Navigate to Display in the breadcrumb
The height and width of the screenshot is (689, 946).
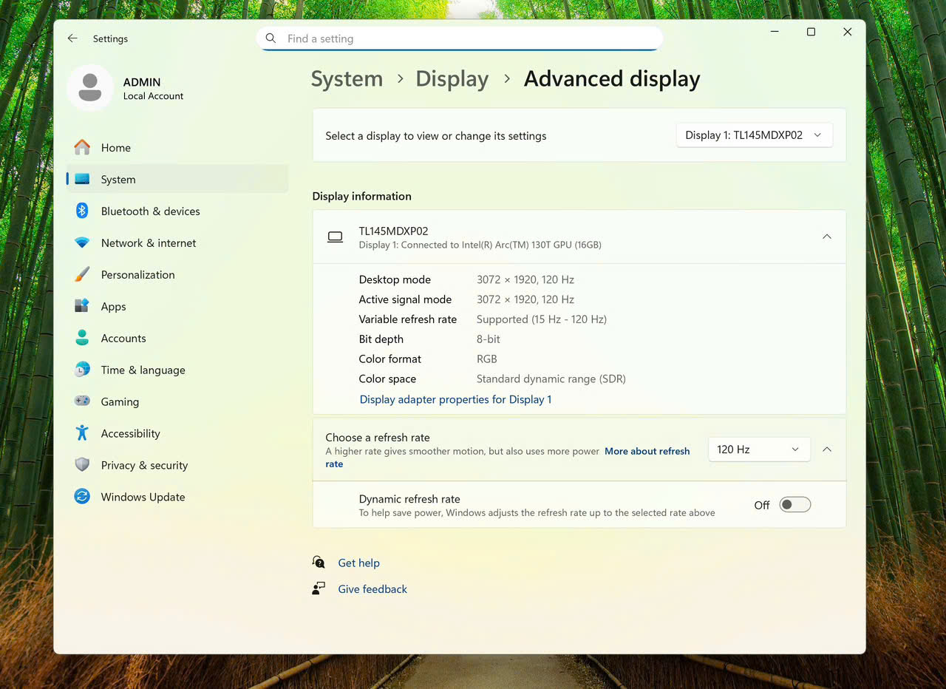[x=452, y=79]
